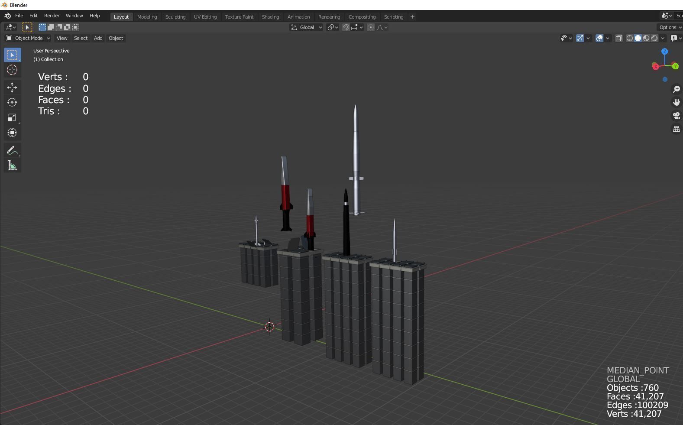Activate the 3D Cursor tool
Viewport: 683px width, 425px height.
12,70
